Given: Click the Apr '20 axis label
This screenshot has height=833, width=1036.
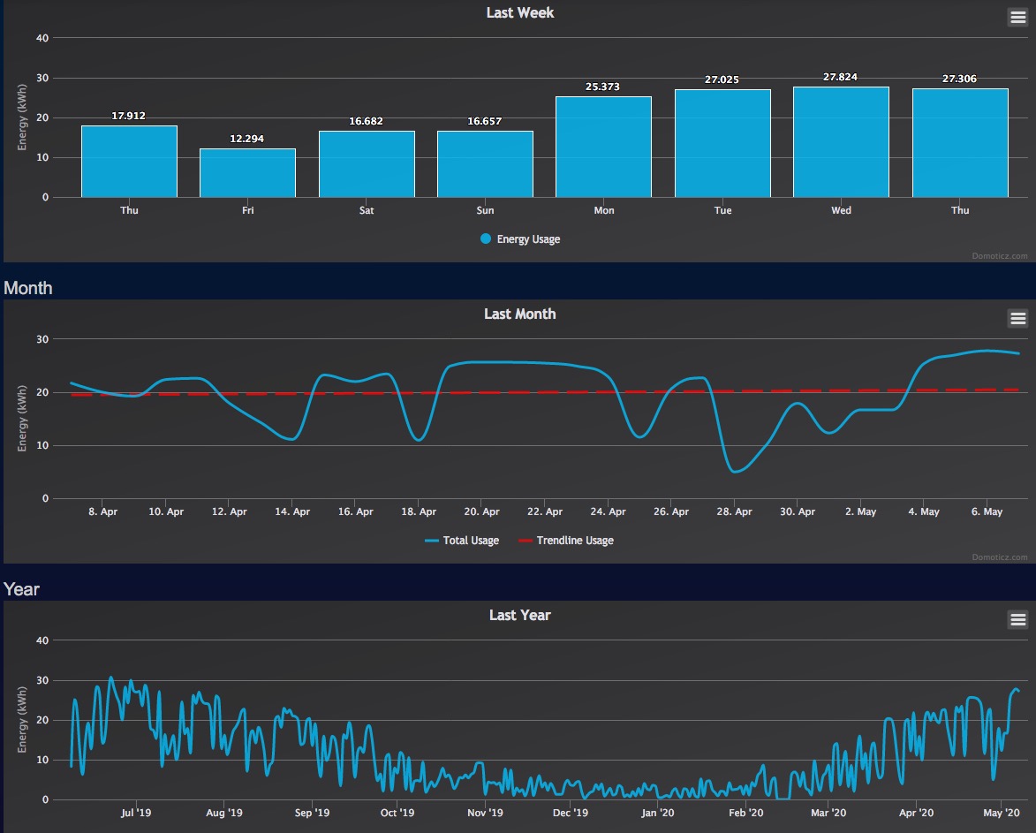Looking at the screenshot, I should (x=917, y=813).
